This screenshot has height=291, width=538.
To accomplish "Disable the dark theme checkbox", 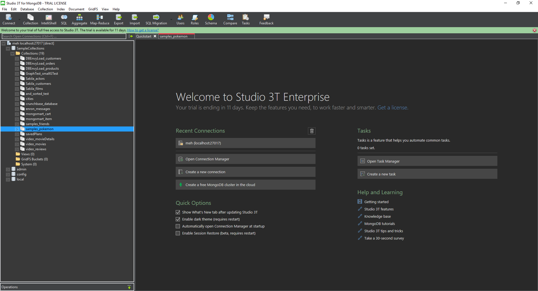I will click(x=178, y=219).
